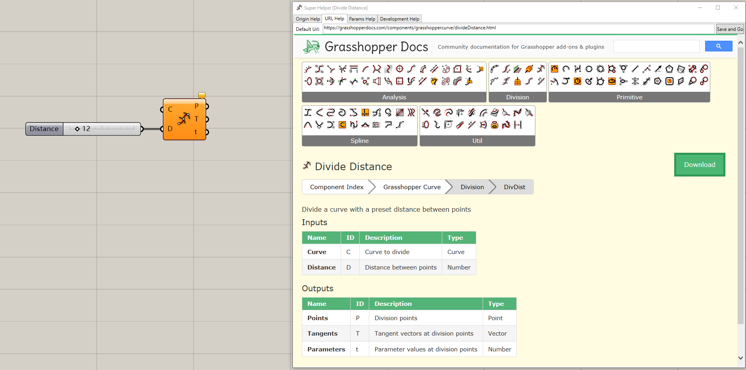The height and width of the screenshot is (370, 746).
Task: Open the Component Index breadcrumb link
Action: pos(337,187)
